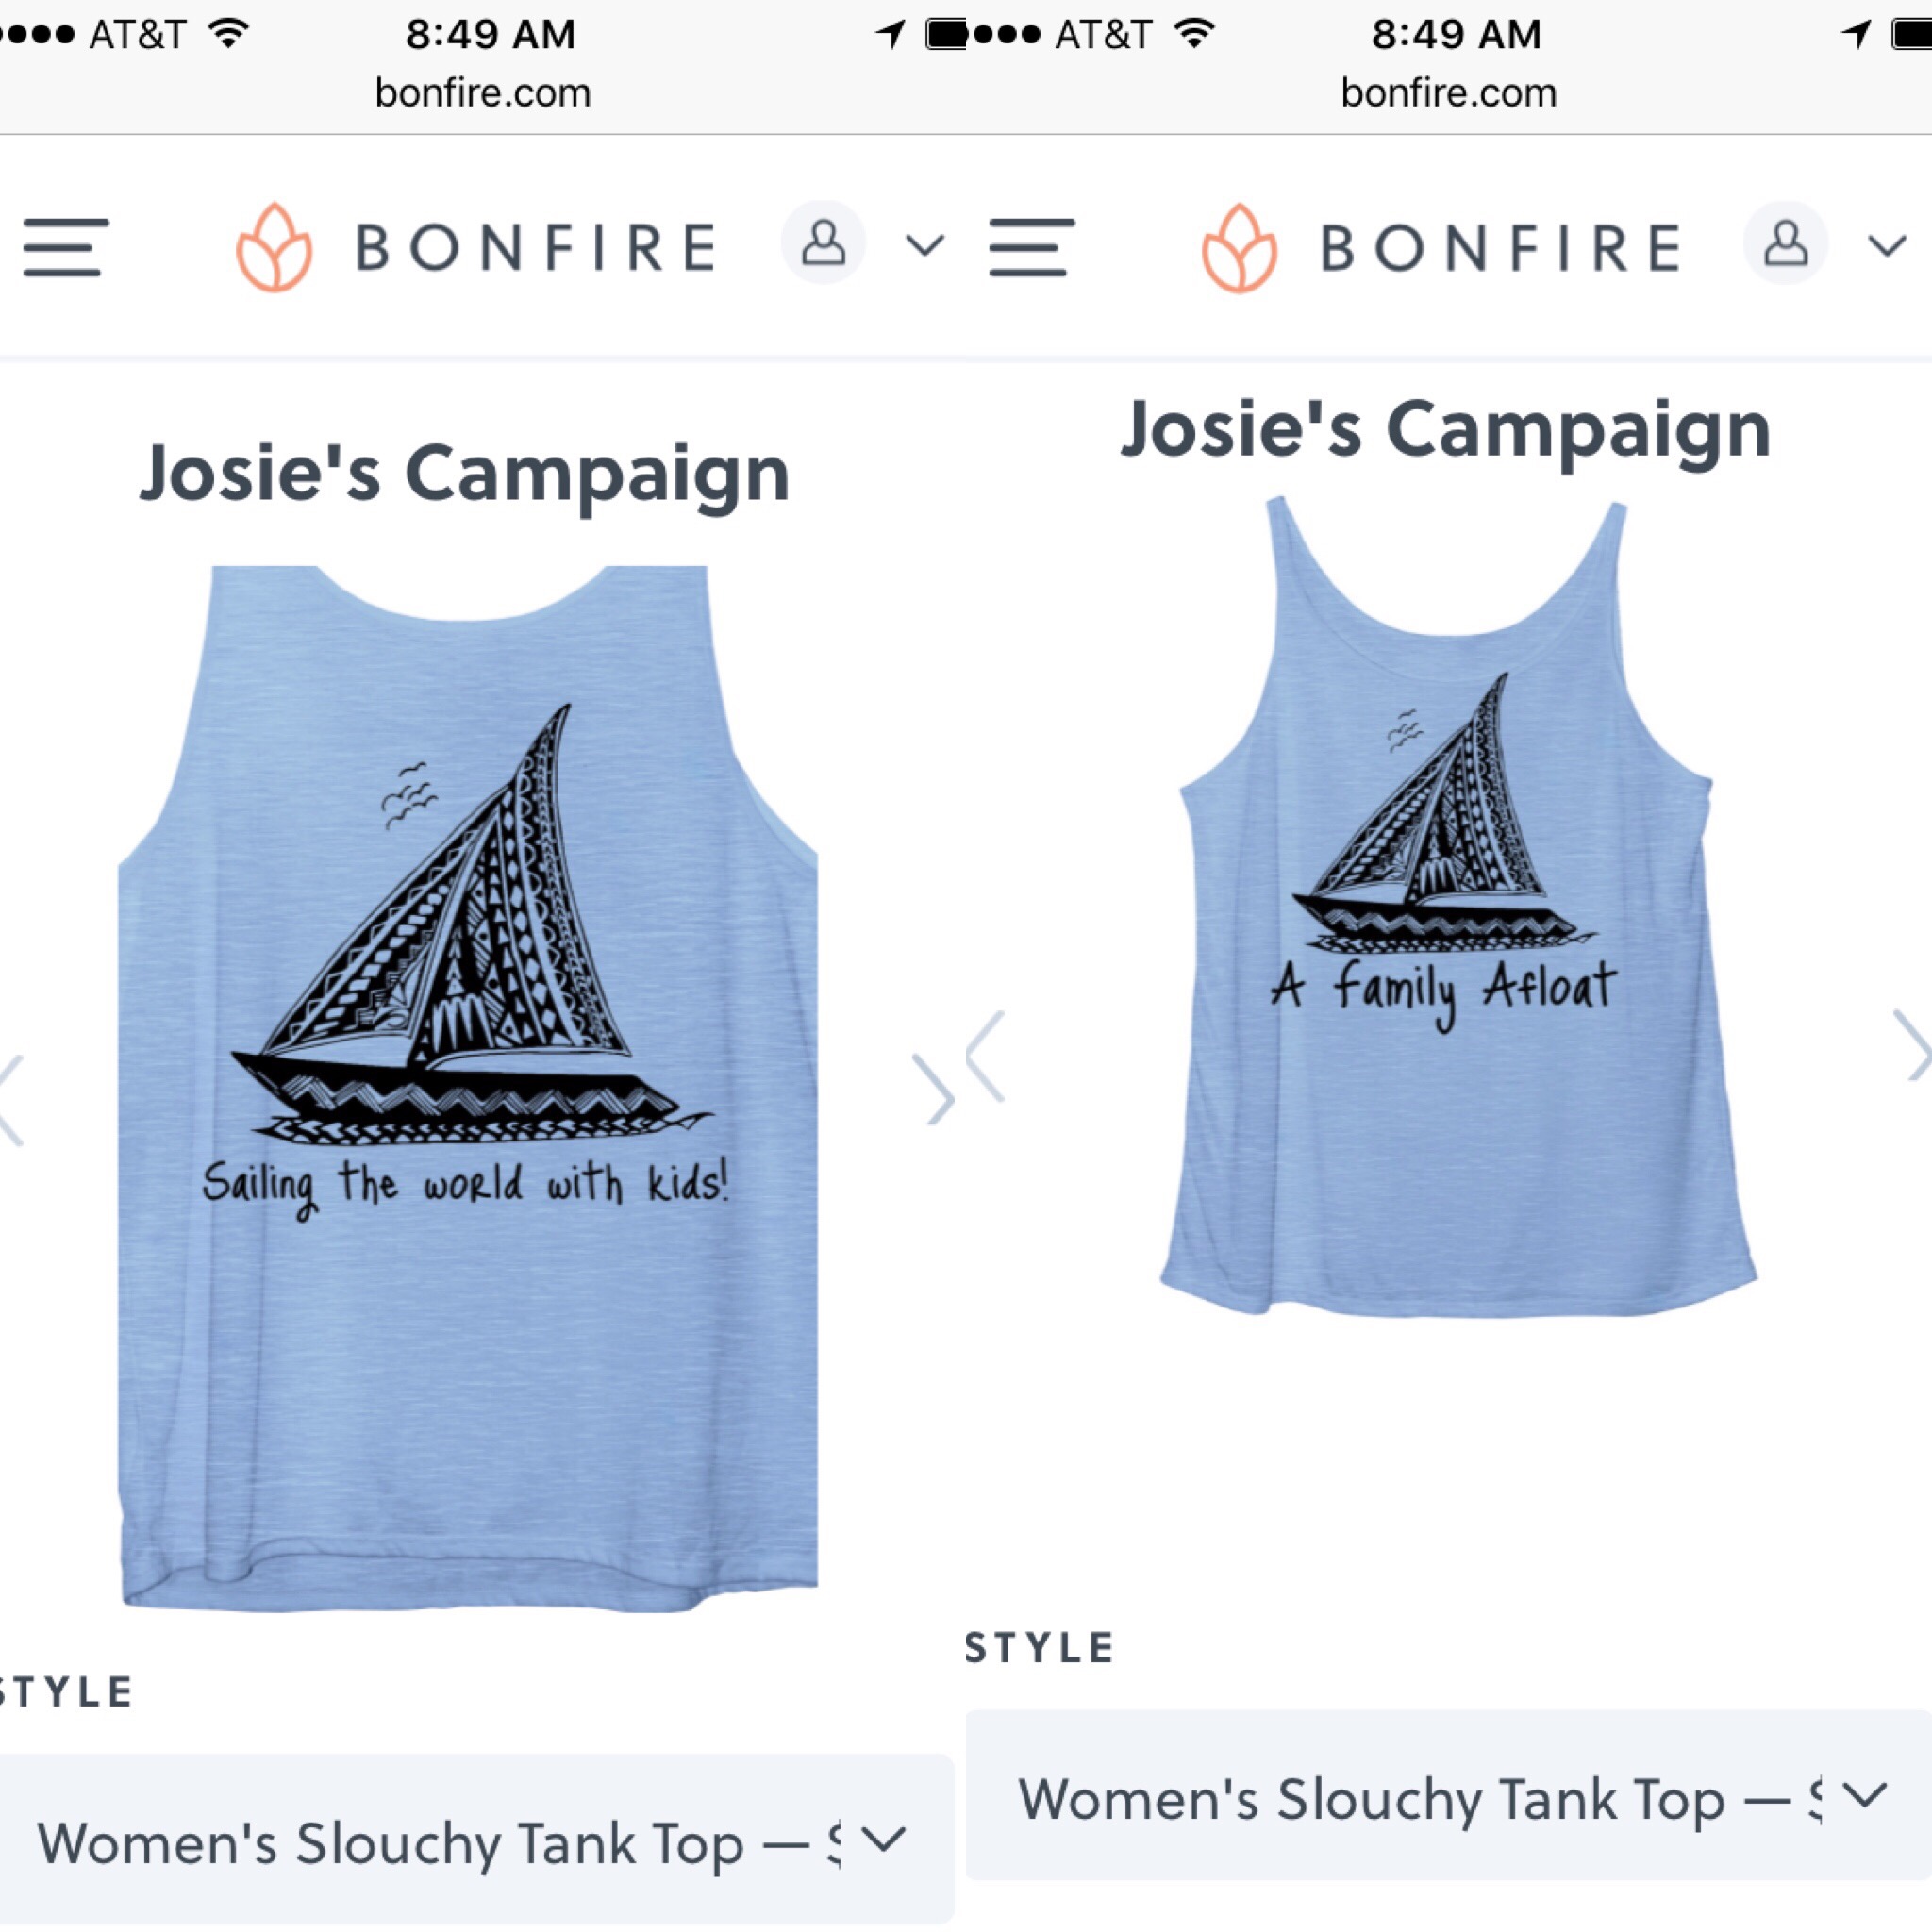Go to previous image before the 'A Family Afloat' tank

point(986,1057)
